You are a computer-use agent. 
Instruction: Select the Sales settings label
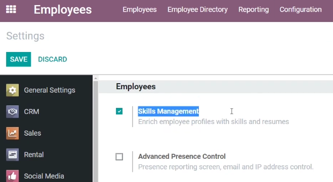(x=32, y=133)
